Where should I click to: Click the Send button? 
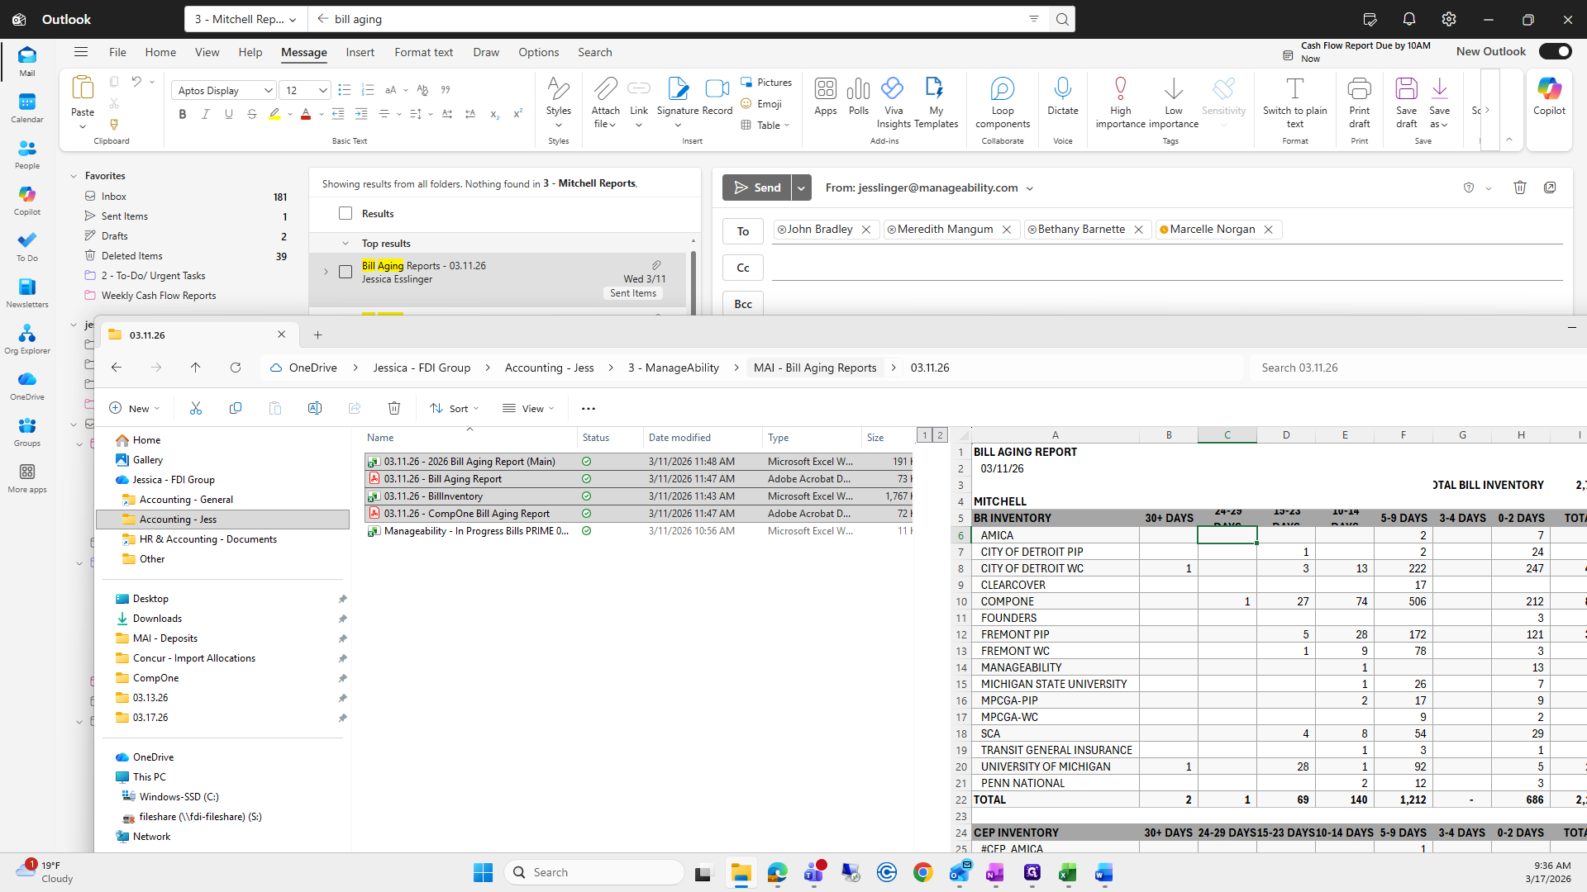coord(756,187)
